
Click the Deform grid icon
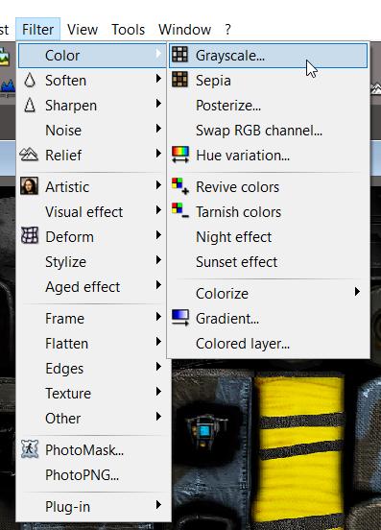click(x=30, y=235)
